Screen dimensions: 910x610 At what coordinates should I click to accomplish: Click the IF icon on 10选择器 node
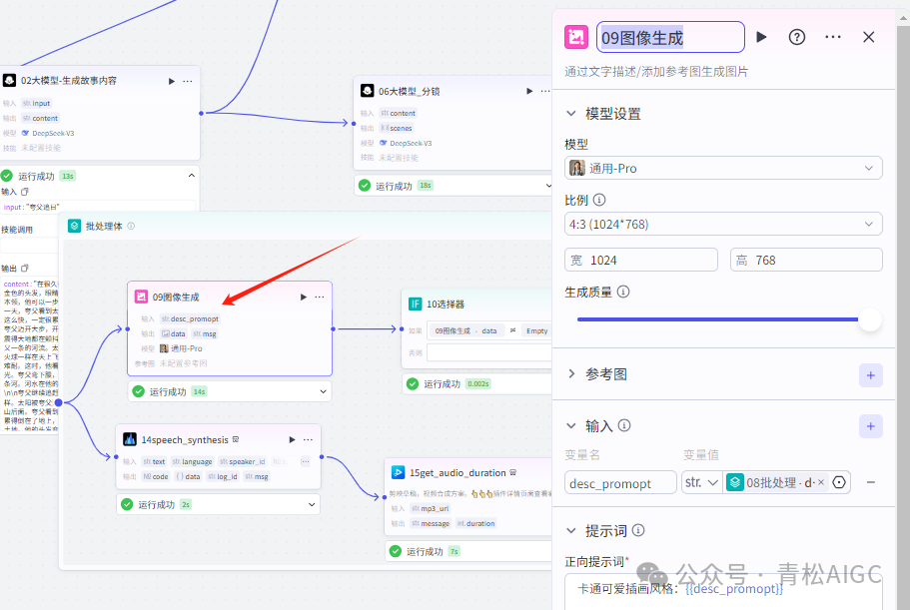[414, 303]
